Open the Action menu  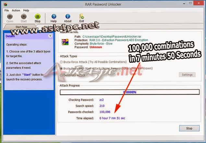point(16,10)
